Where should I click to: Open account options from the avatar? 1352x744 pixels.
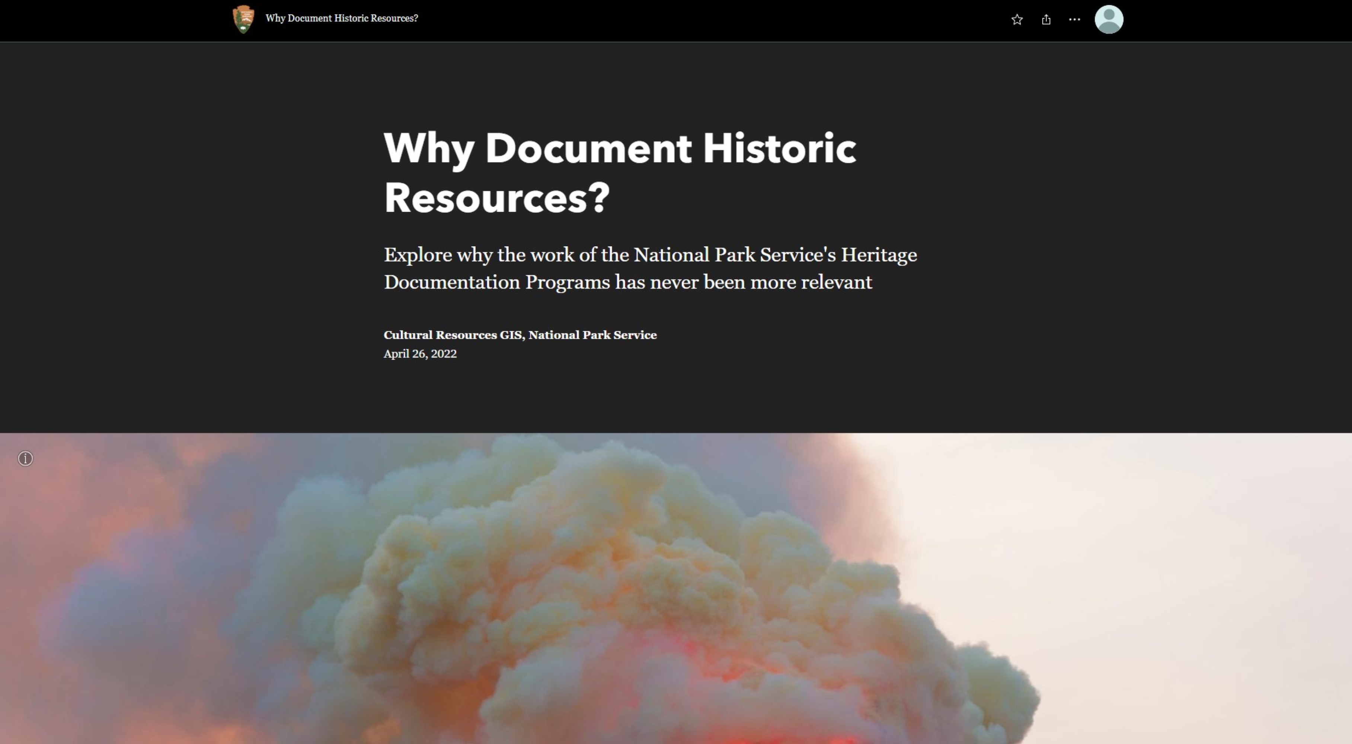(x=1109, y=19)
